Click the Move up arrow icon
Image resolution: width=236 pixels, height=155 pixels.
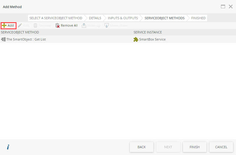tap(84, 25)
